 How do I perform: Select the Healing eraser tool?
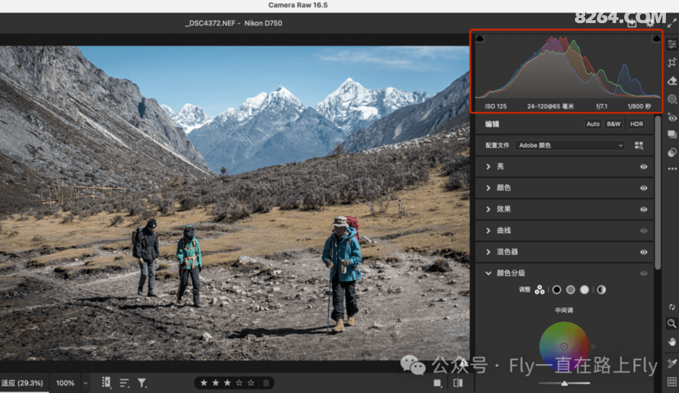point(672,81)
